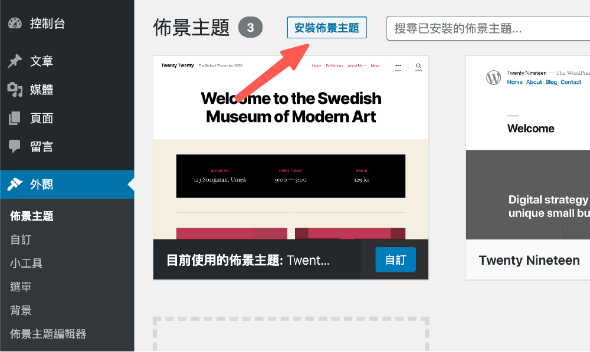
Task: Click Home link in Twenty Twenty preview
Action: [x=316, y=66]
